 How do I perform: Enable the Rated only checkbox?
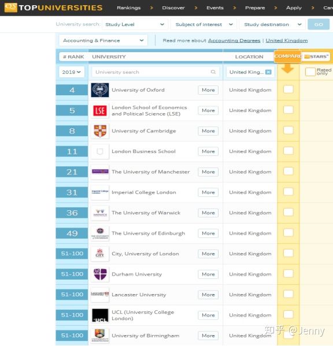pyautogui.click(x=310, y=72)
